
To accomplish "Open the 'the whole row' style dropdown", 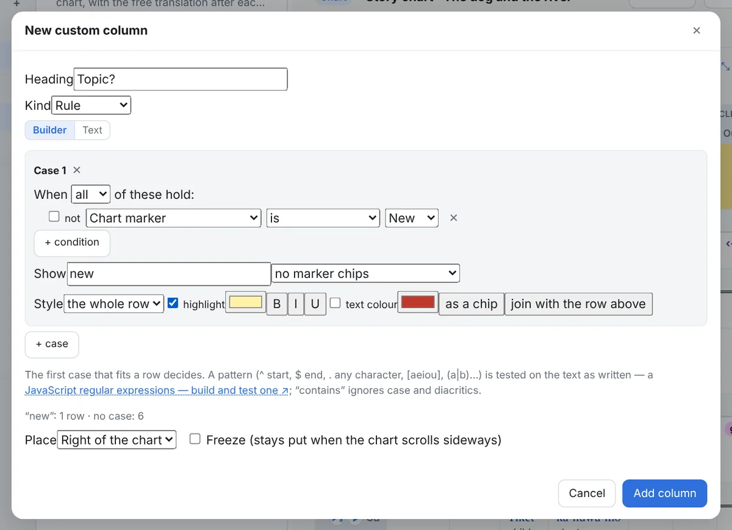I will click(113, 304).
